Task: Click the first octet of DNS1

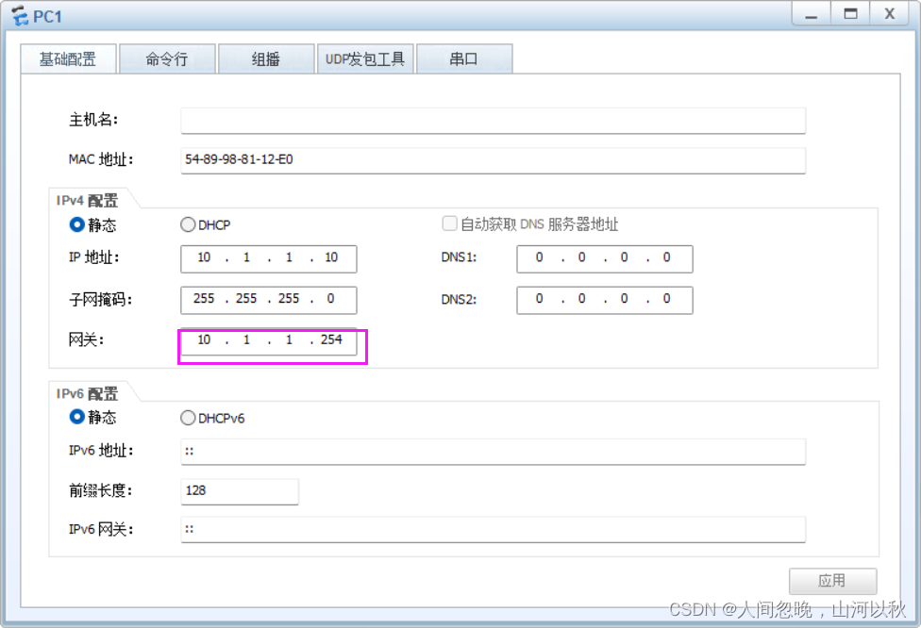Action: [x=539, y=257]
